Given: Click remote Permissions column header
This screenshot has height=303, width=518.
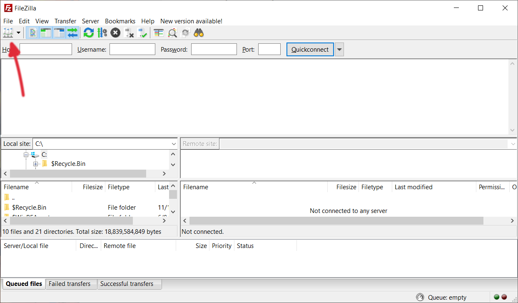Looking at the screenshot, I should click(x=493, y=187).
